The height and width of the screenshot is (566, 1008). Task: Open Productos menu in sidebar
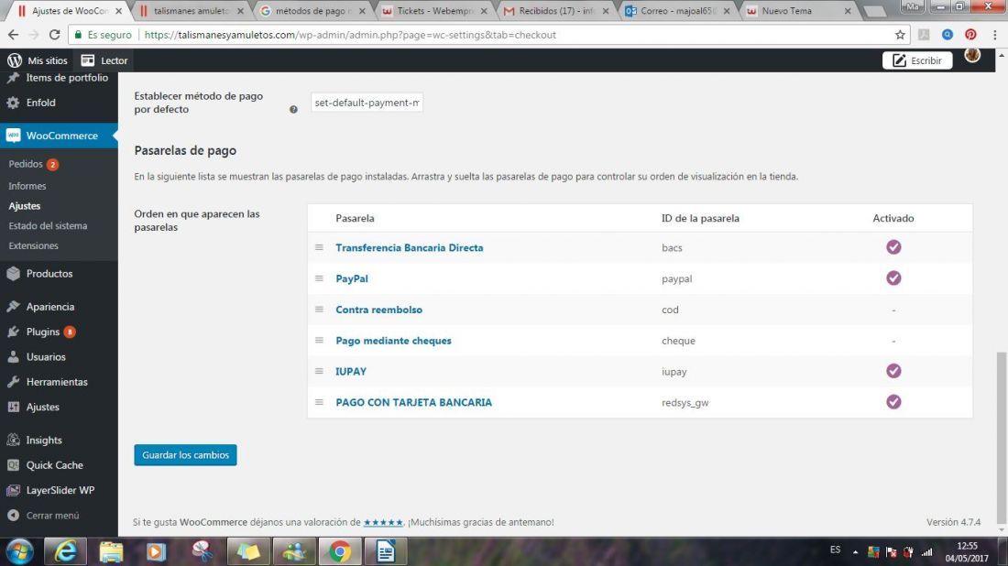[x=49, y=274]
